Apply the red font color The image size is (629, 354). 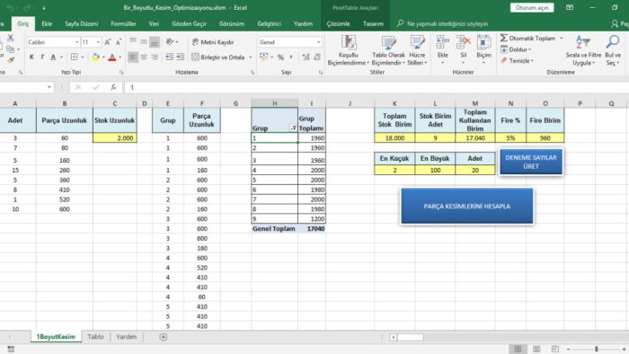click(x=112, y=58)
